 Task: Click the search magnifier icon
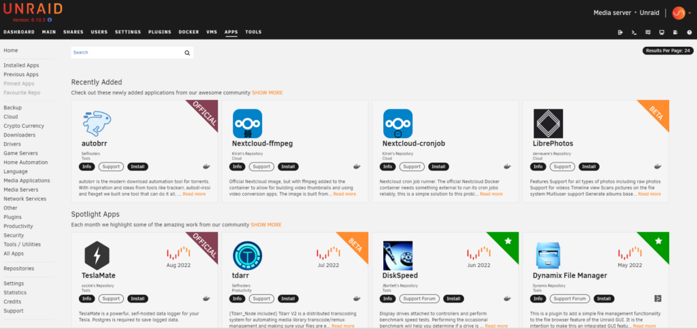click(x=187, y=53)
